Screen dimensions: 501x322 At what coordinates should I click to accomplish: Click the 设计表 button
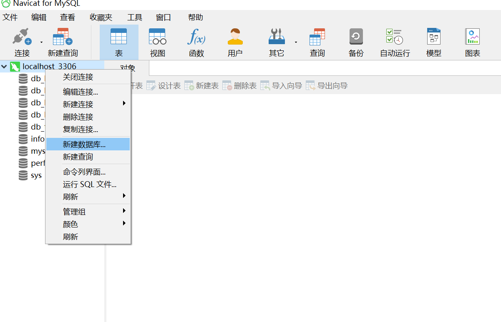(164, 86)
